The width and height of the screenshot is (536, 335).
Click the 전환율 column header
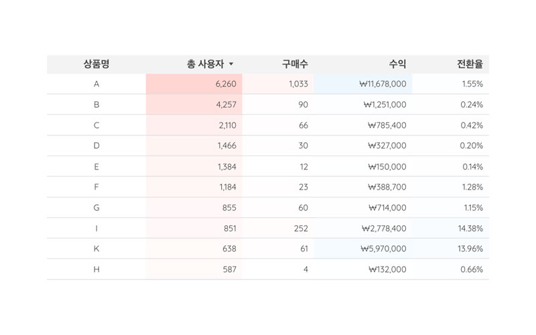(470, 64)
